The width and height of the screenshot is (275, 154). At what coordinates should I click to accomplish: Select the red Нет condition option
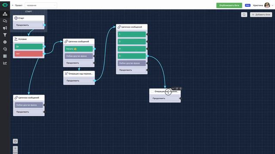pyautogui.click(x=29, y=53)
